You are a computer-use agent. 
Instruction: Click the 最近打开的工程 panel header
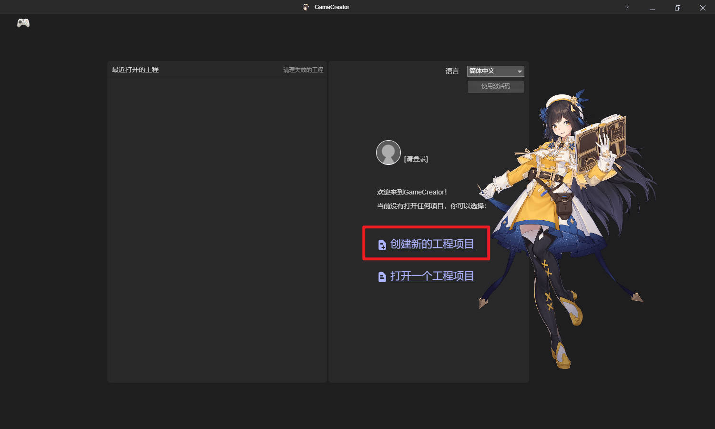click(x=135, y=70)
